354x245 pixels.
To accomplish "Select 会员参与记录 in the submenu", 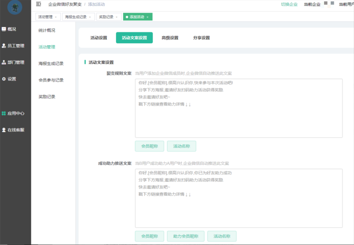I will coord(51,80).
